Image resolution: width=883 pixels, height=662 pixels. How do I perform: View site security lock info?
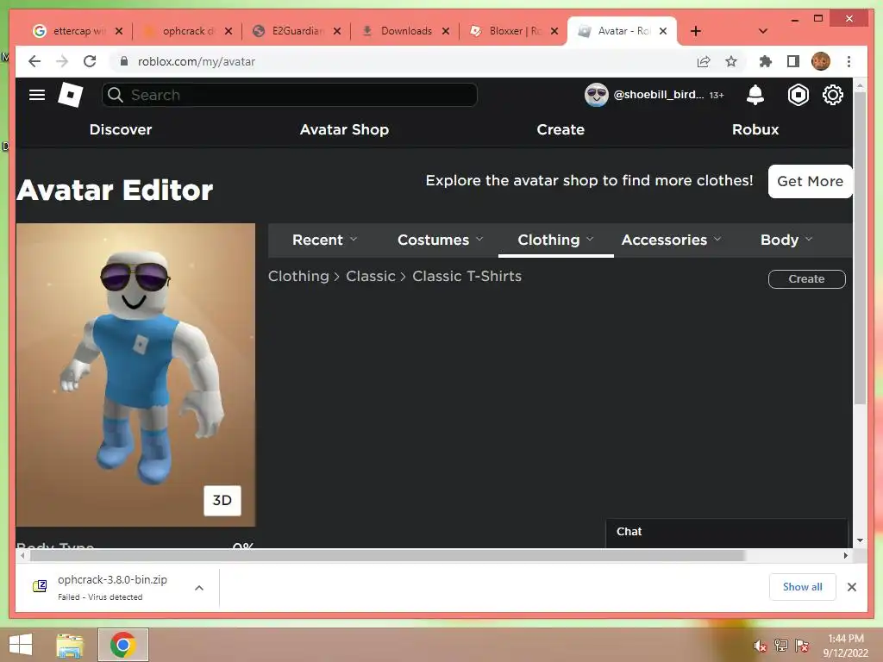124,61
